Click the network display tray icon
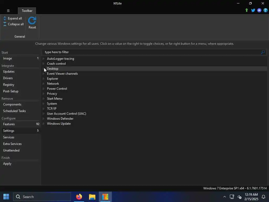This screenshot has width=269, height=202. tap(232, 197)
